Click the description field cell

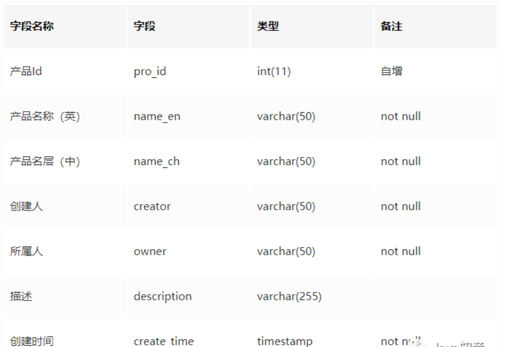188,296
